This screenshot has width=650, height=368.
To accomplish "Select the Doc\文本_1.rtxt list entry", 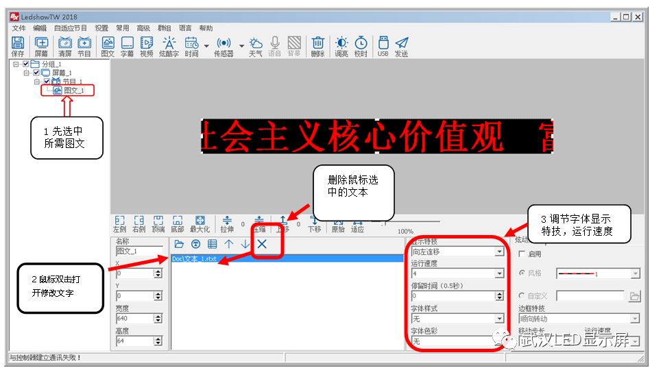I will coord(287,258).
